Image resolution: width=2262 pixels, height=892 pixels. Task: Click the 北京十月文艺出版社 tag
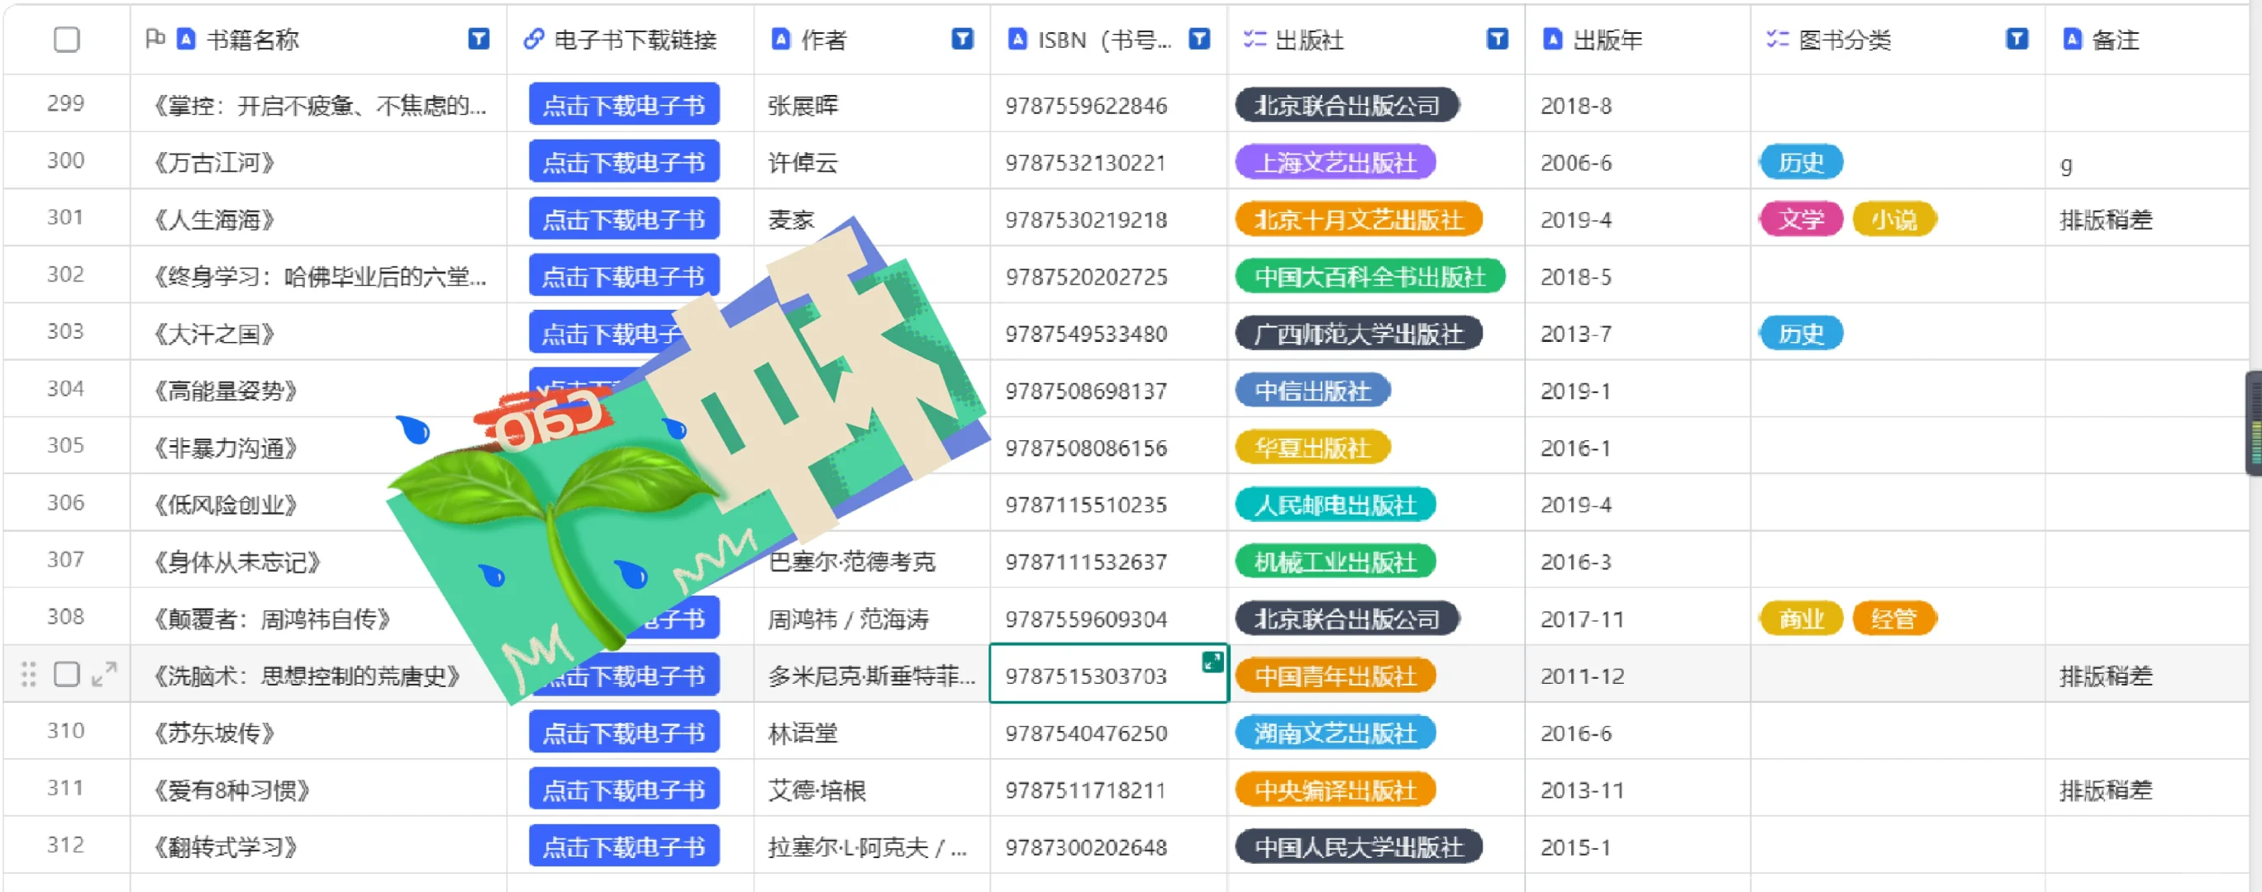1358,220
